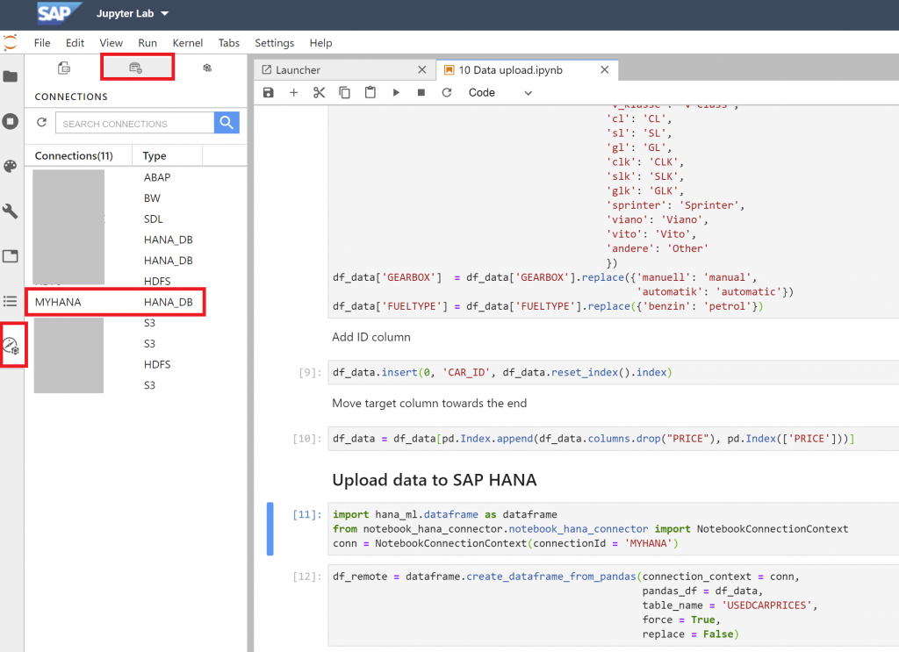Restart the kernel
This screenshot has width=899, height=652.
click(x=447, y=92)
